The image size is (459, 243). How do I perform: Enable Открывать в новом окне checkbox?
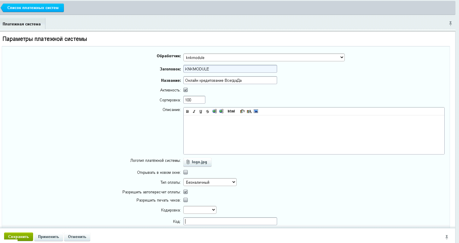pos(186,172)
